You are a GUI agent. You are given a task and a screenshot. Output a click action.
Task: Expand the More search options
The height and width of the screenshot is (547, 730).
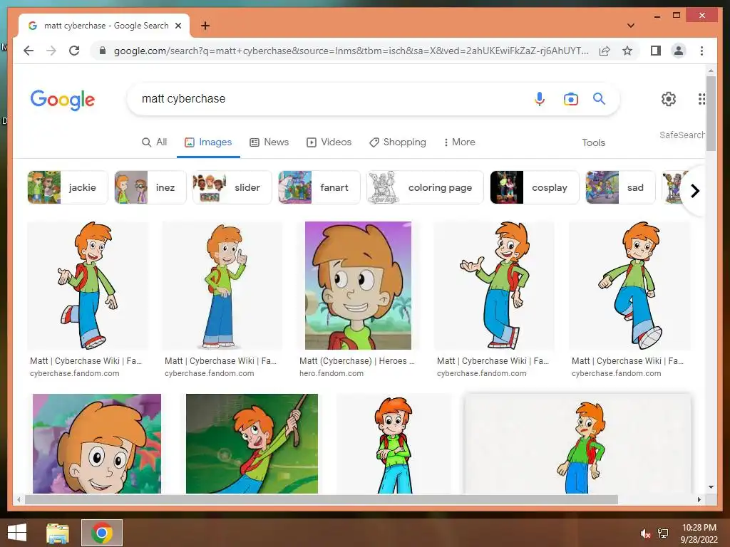tap(459, 142)
